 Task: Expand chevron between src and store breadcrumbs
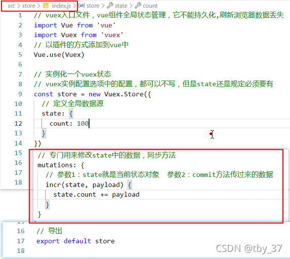click(19, 6)
